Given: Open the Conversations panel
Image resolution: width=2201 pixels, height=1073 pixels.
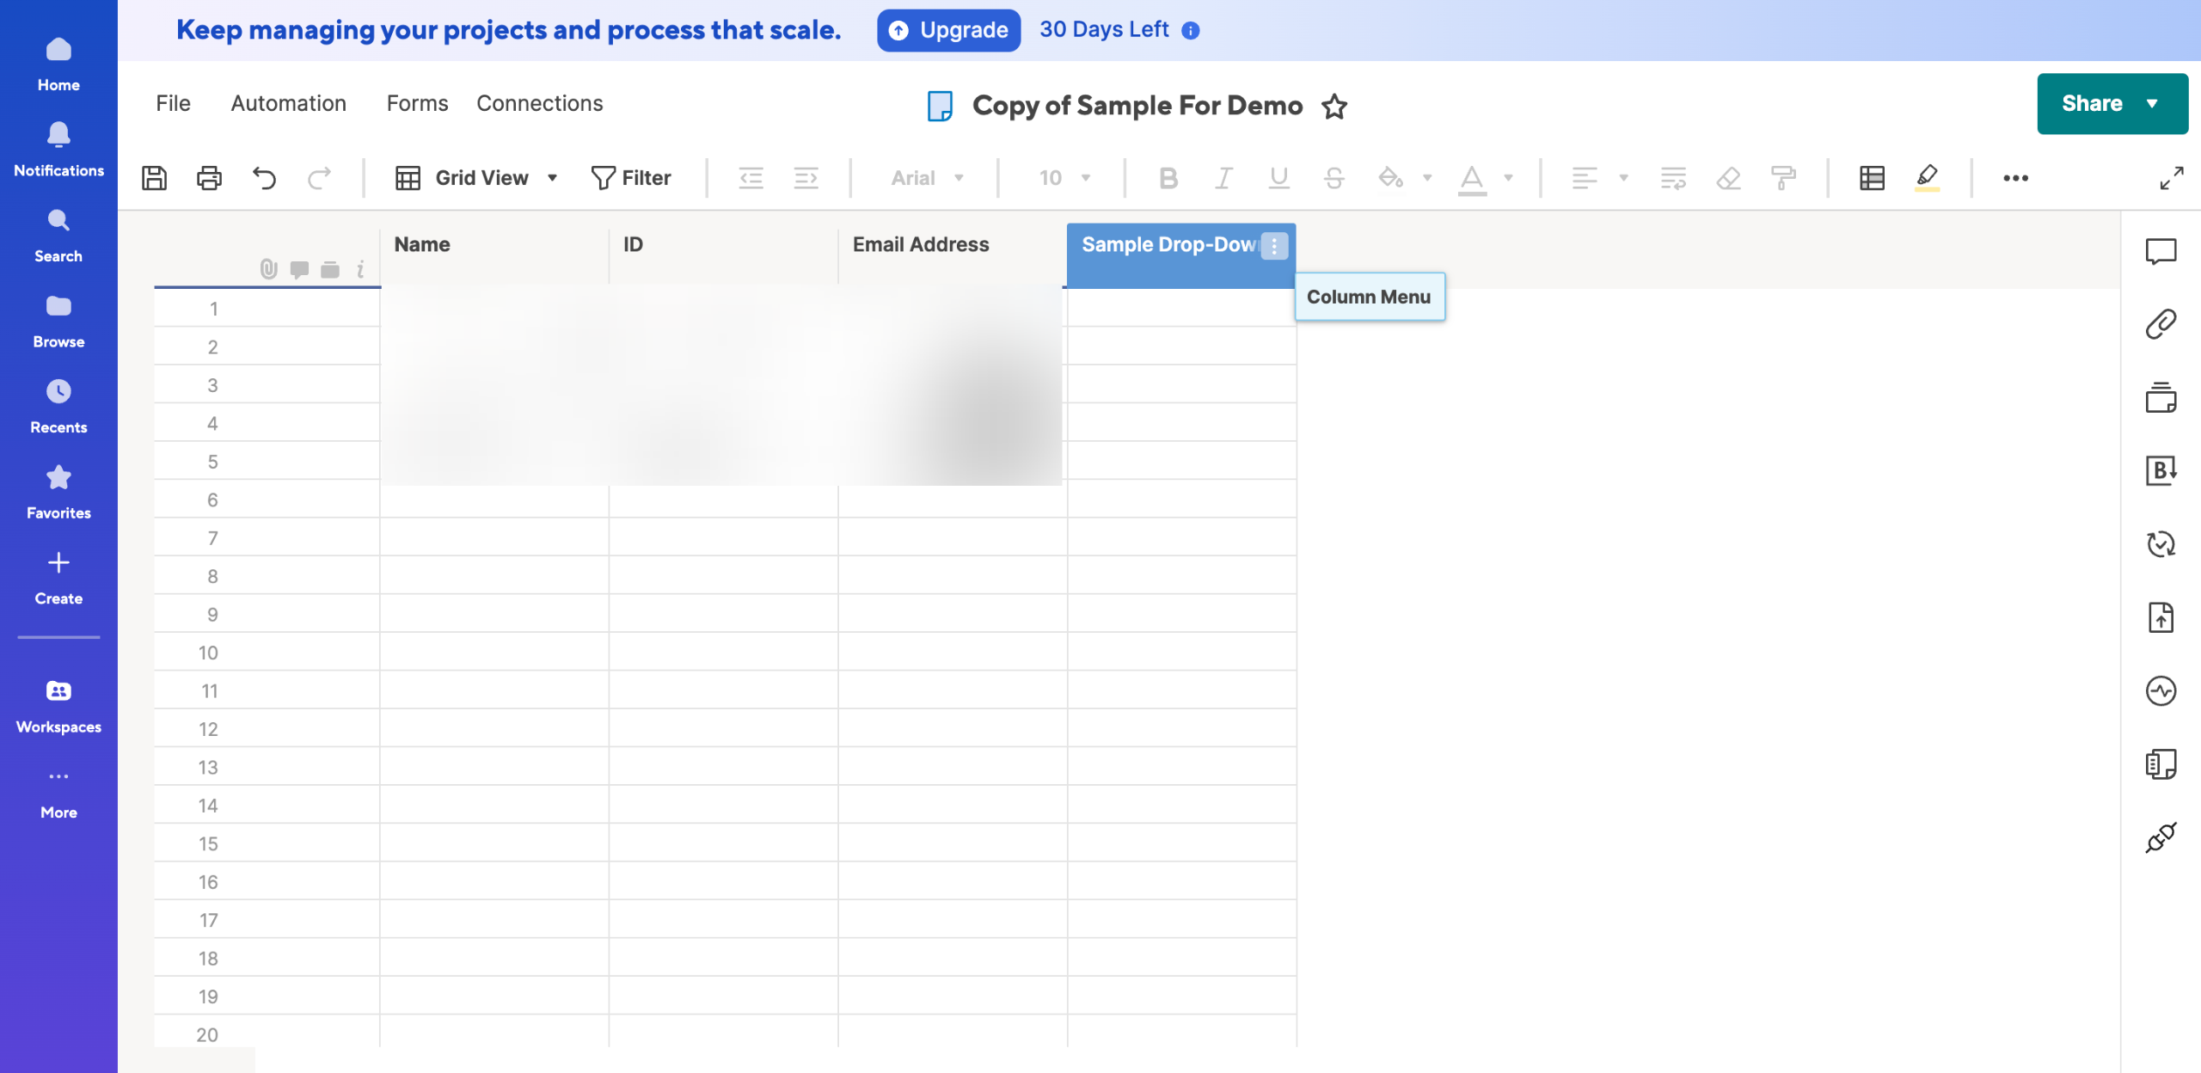Looking at the screenshot, I should (x=2162, y=251).
